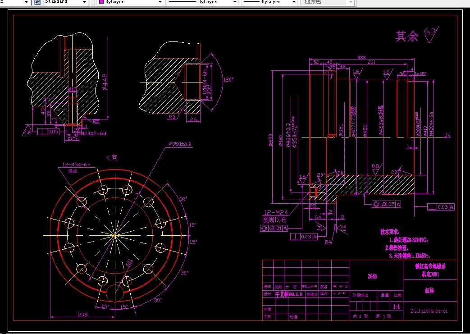The image size is (470, 334).
Task: Select the 388 overall length dimension
Action: [x=361, y=57]
